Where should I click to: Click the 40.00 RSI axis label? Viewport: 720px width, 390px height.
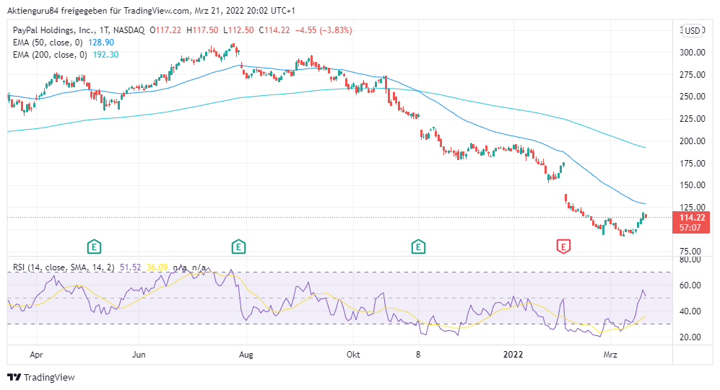[x=690, y=311]
